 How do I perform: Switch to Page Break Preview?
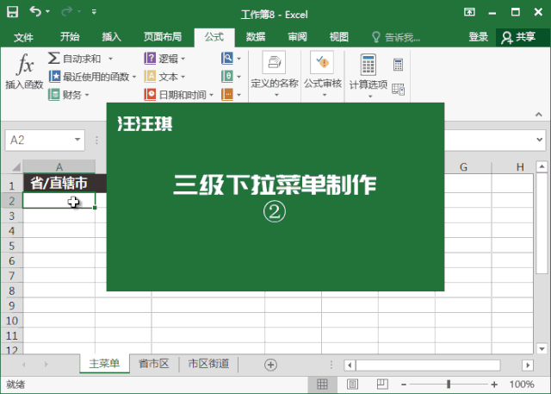pos(382,385)
